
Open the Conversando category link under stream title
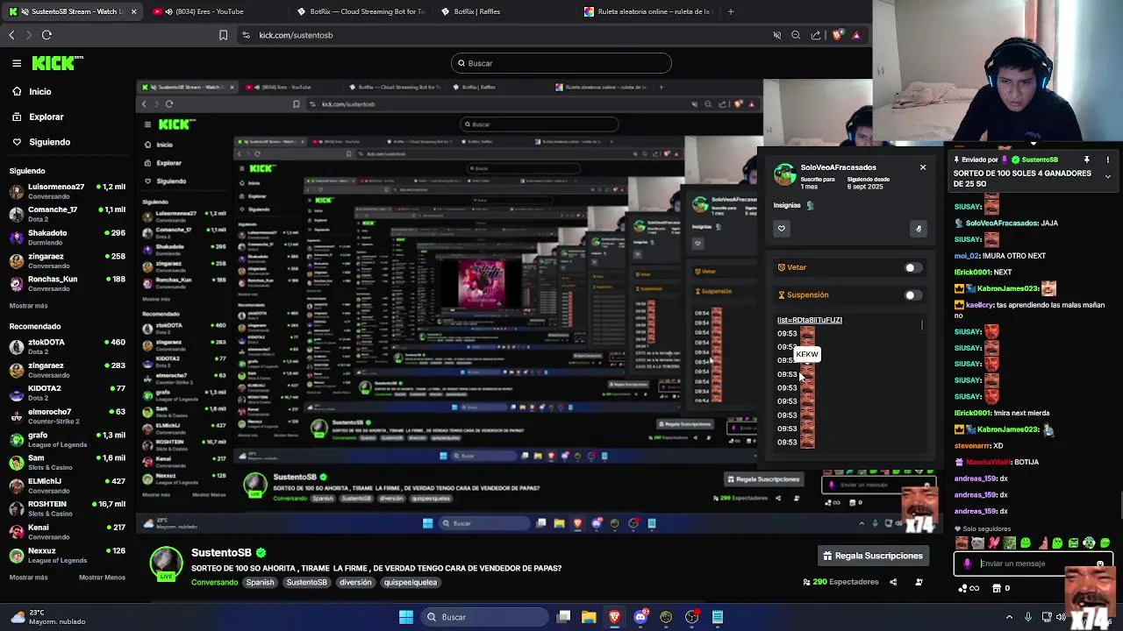[x=215, y=582]
